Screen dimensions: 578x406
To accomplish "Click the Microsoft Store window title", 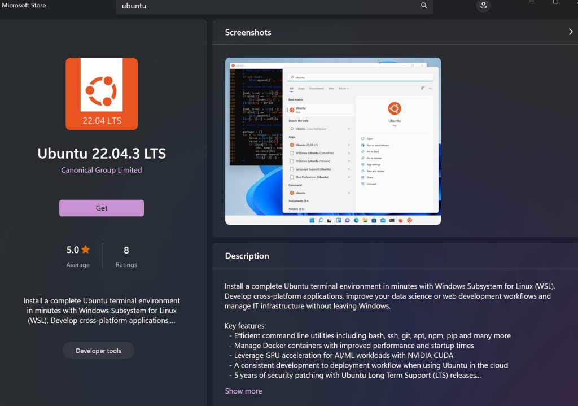I will [24, 5].
